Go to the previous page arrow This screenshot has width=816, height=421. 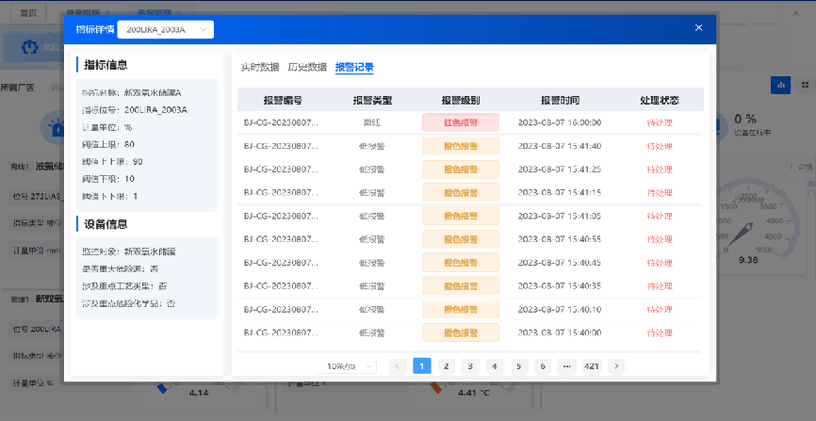(398, 366)
